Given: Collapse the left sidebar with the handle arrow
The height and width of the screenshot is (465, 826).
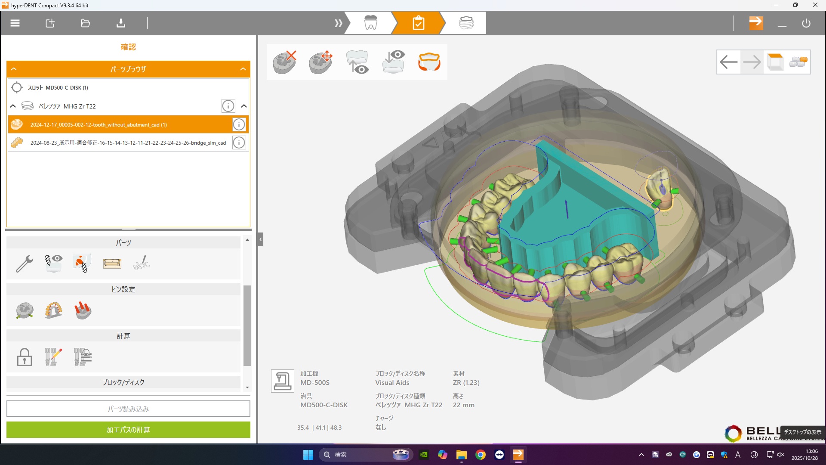Looking at the screenshot, I should 260,239.
